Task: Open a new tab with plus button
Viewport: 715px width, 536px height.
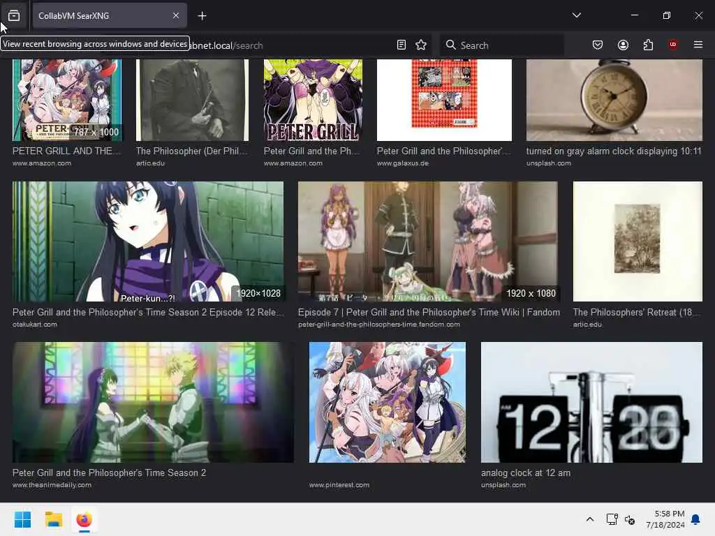Action: pyautogui.click(x=202, y=16)
